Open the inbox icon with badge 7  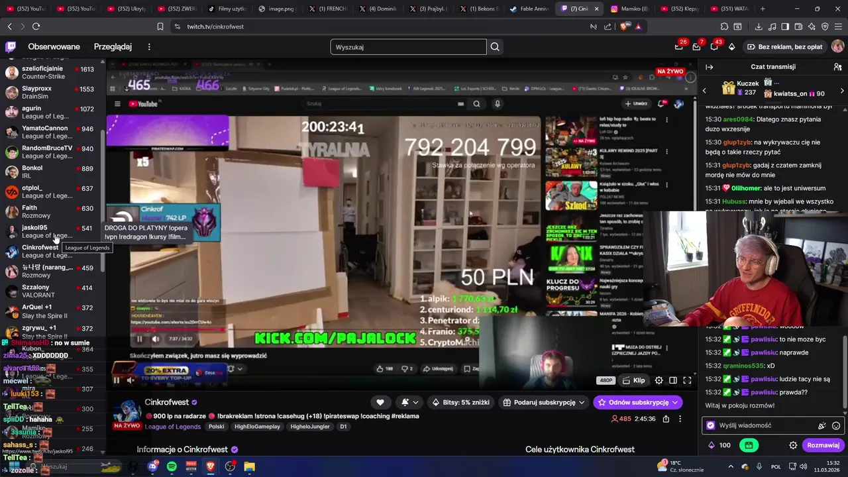[x=697, y=46]
